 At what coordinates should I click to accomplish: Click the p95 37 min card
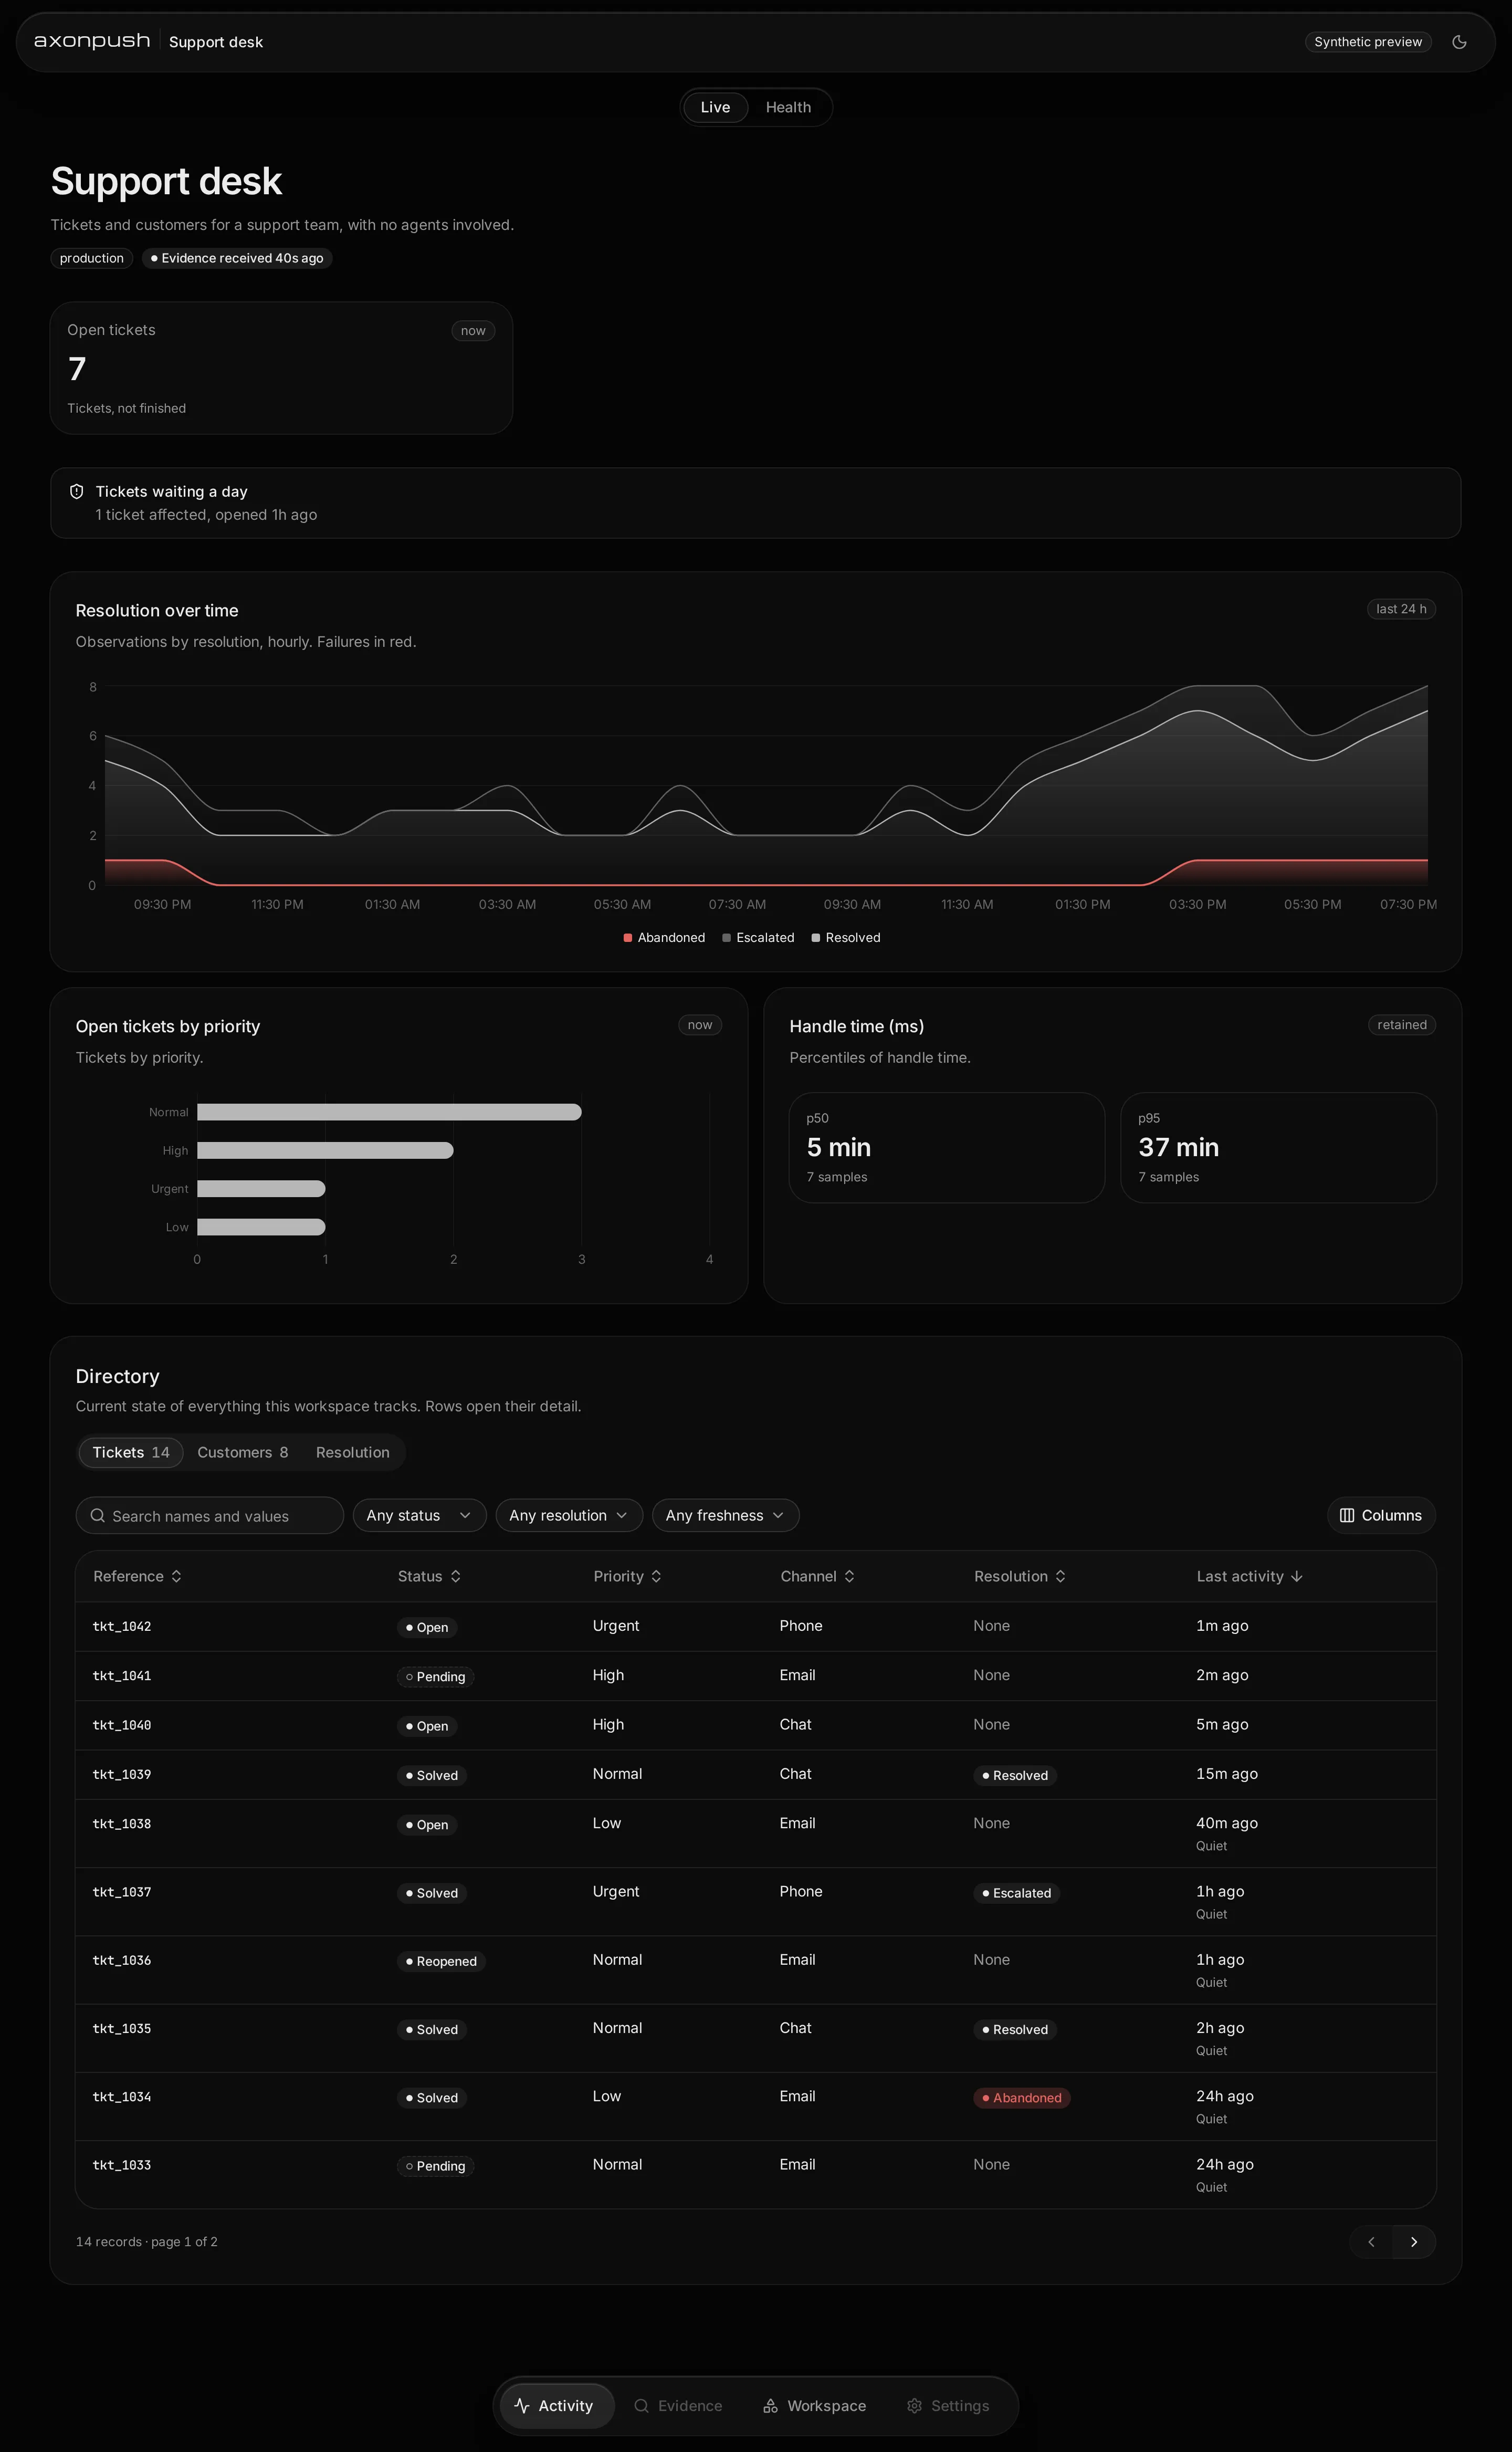pos(1278,1147)
